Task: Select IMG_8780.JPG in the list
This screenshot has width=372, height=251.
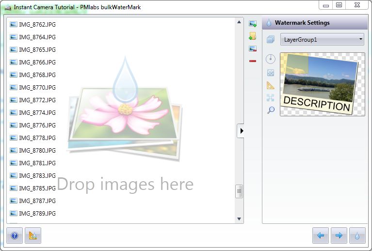Action: (33, 150)
